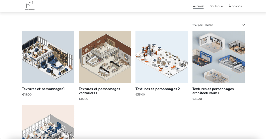Open Textures et personnages1 product image

(x=48, y=57)
